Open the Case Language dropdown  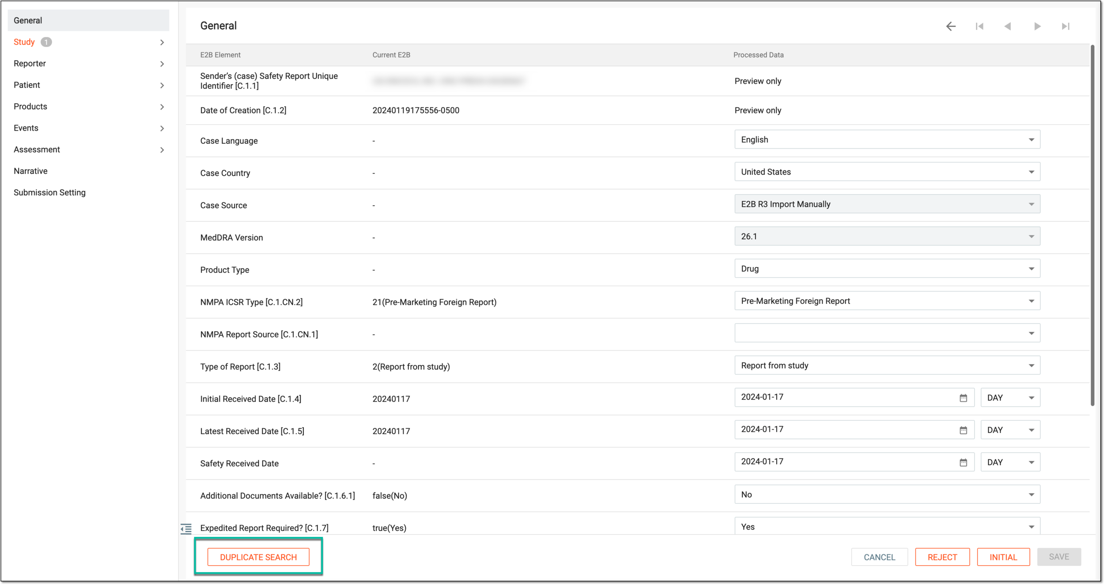click(887, 139)
